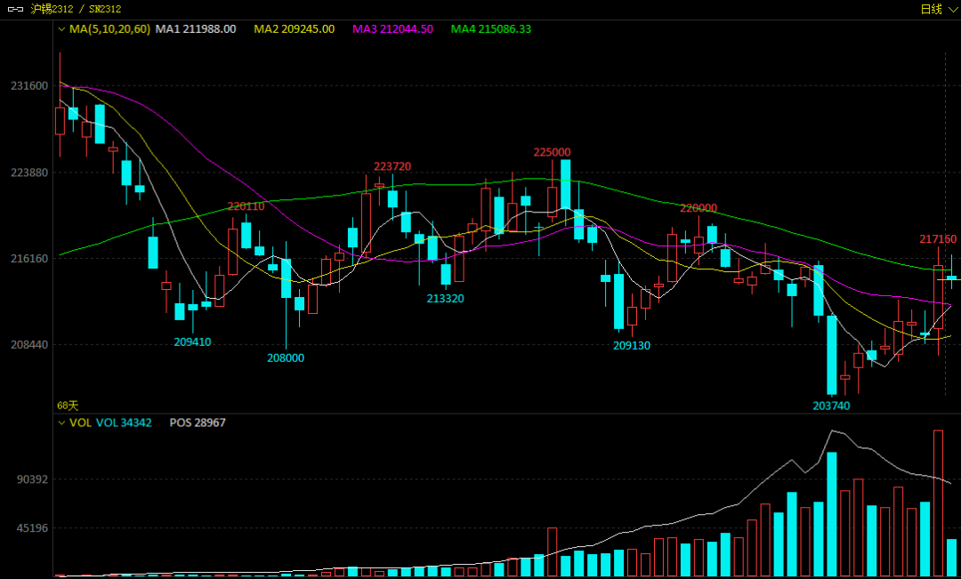
Task: Open the 日线 period dropdown
Action: point(939,9)
